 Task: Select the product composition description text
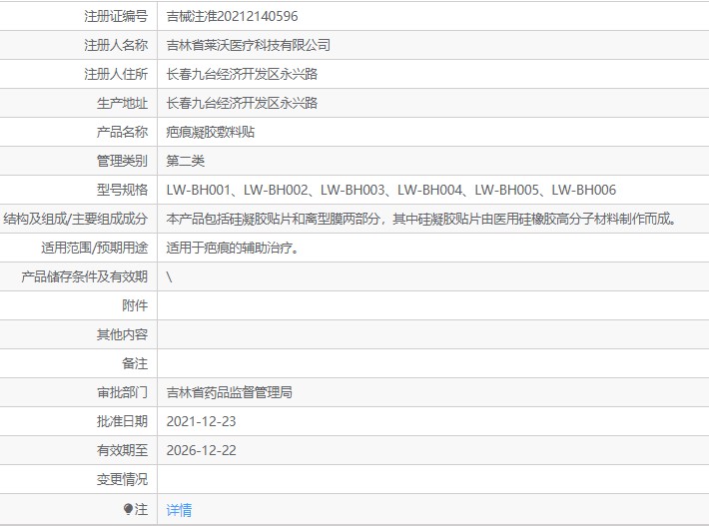click(x=421, y=219)
